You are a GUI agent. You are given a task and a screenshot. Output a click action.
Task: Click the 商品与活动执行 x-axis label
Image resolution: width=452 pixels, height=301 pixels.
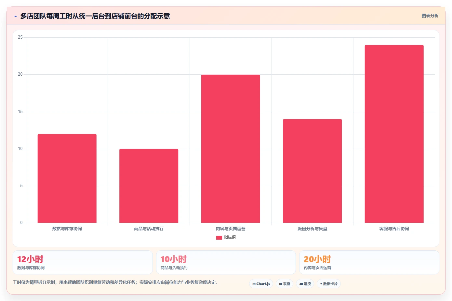(149, 229)
